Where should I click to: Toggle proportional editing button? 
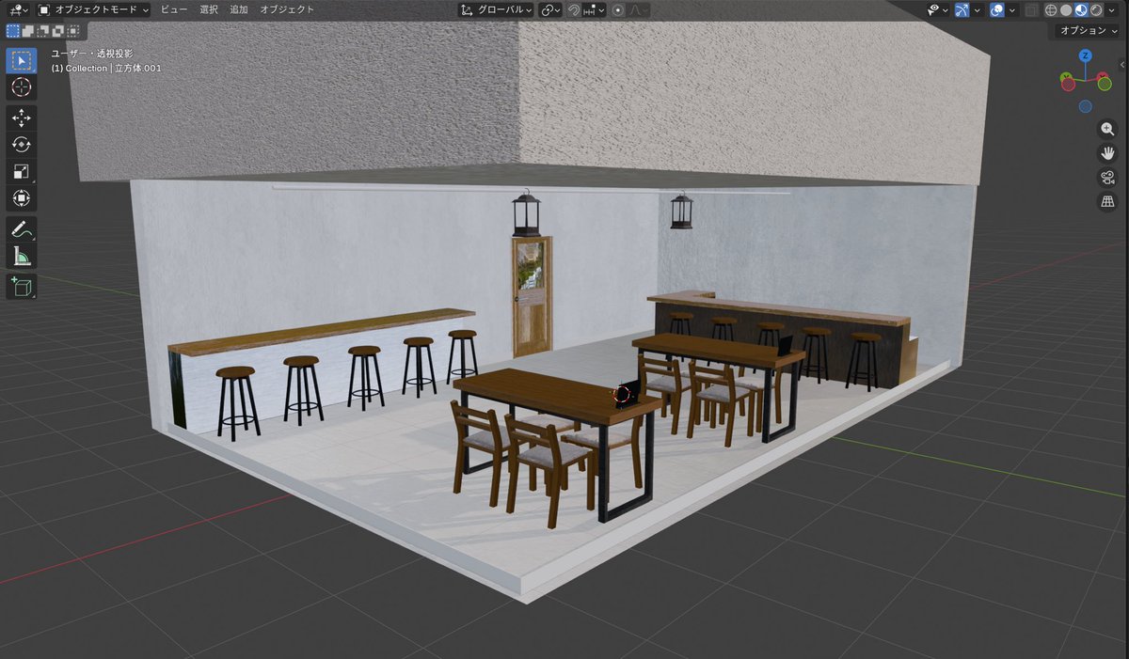(617, 9)
